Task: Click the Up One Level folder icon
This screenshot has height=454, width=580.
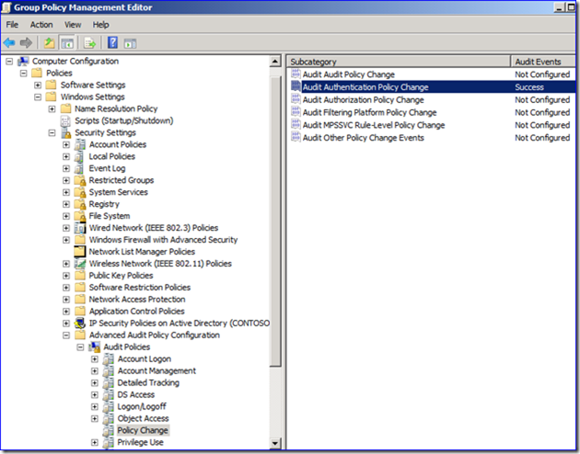Action: point(49,43)
